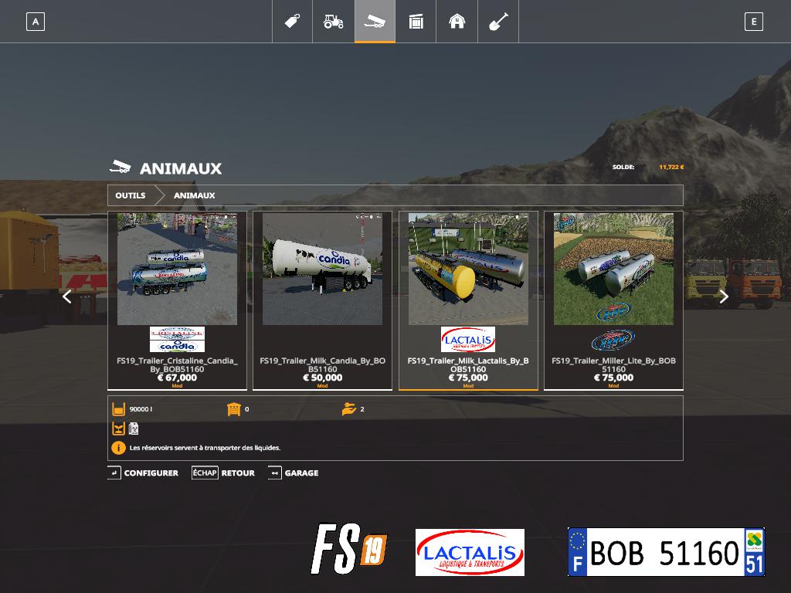Open the GARAGE button
This screenshot has height=593, width=791.
pos(294,473)
